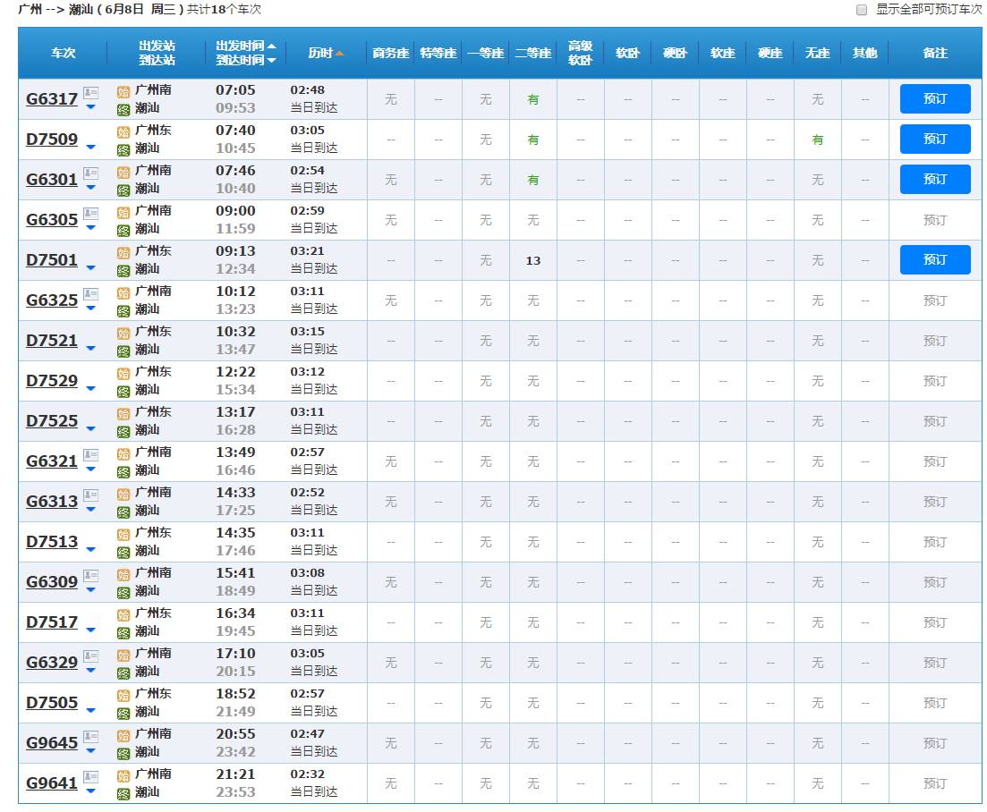
Task: Open train number link G9641
Action: [x=52, y=783]
